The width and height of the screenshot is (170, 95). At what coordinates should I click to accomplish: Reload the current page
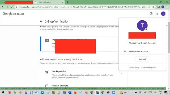point(11,7)
